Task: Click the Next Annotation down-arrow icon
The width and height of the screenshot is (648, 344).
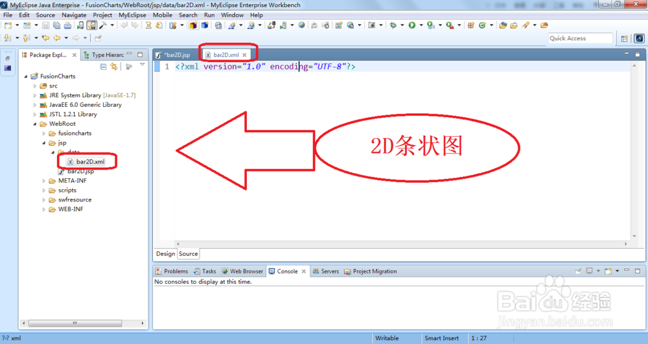Action: 7,38
